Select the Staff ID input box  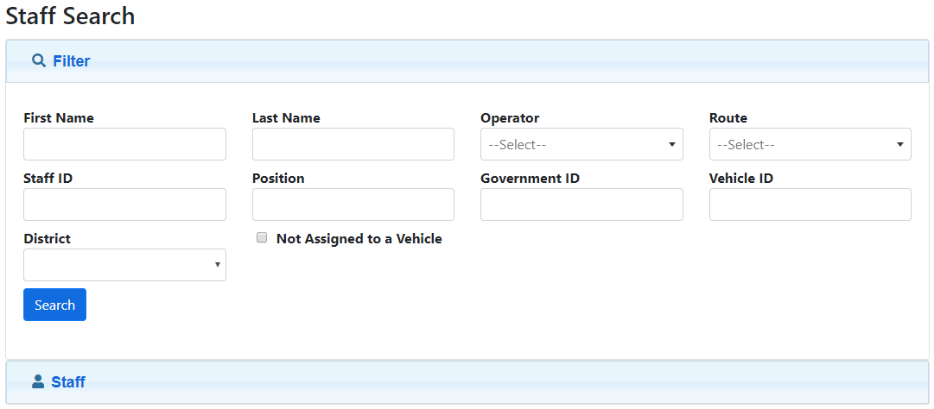coord(124,204)
